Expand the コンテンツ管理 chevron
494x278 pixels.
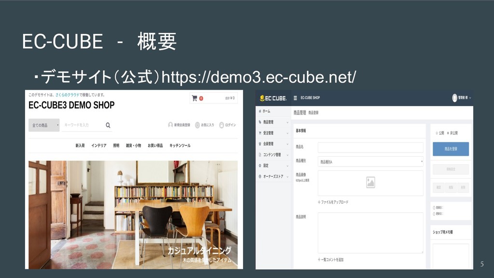click(x=288, y=155)
